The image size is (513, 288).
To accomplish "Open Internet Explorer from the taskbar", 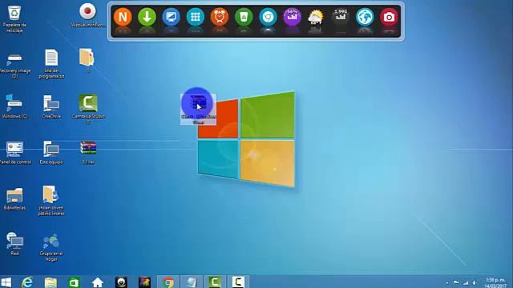I will point(27,282).
